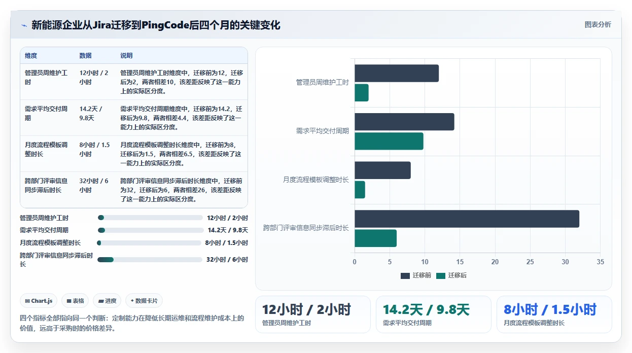Open the 8小时 / 1.5小时 data card
The height and width of the screenshot is (353, 632).
pyautogui.click(x=554, y=314)
